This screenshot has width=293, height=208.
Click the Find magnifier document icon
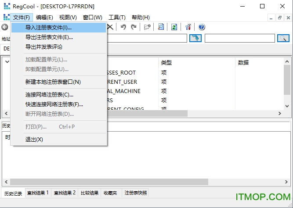tap(161, 27)
